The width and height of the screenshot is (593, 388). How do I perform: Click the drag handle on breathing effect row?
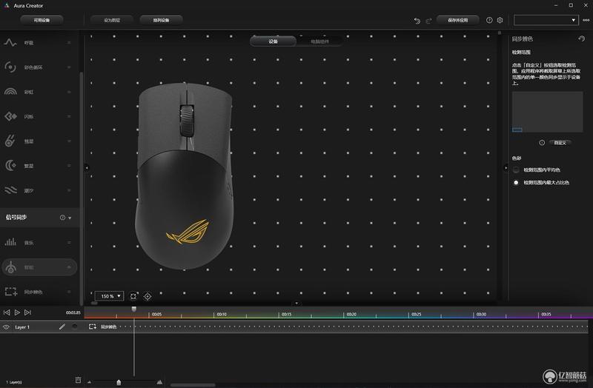click(x=69, y=43)
